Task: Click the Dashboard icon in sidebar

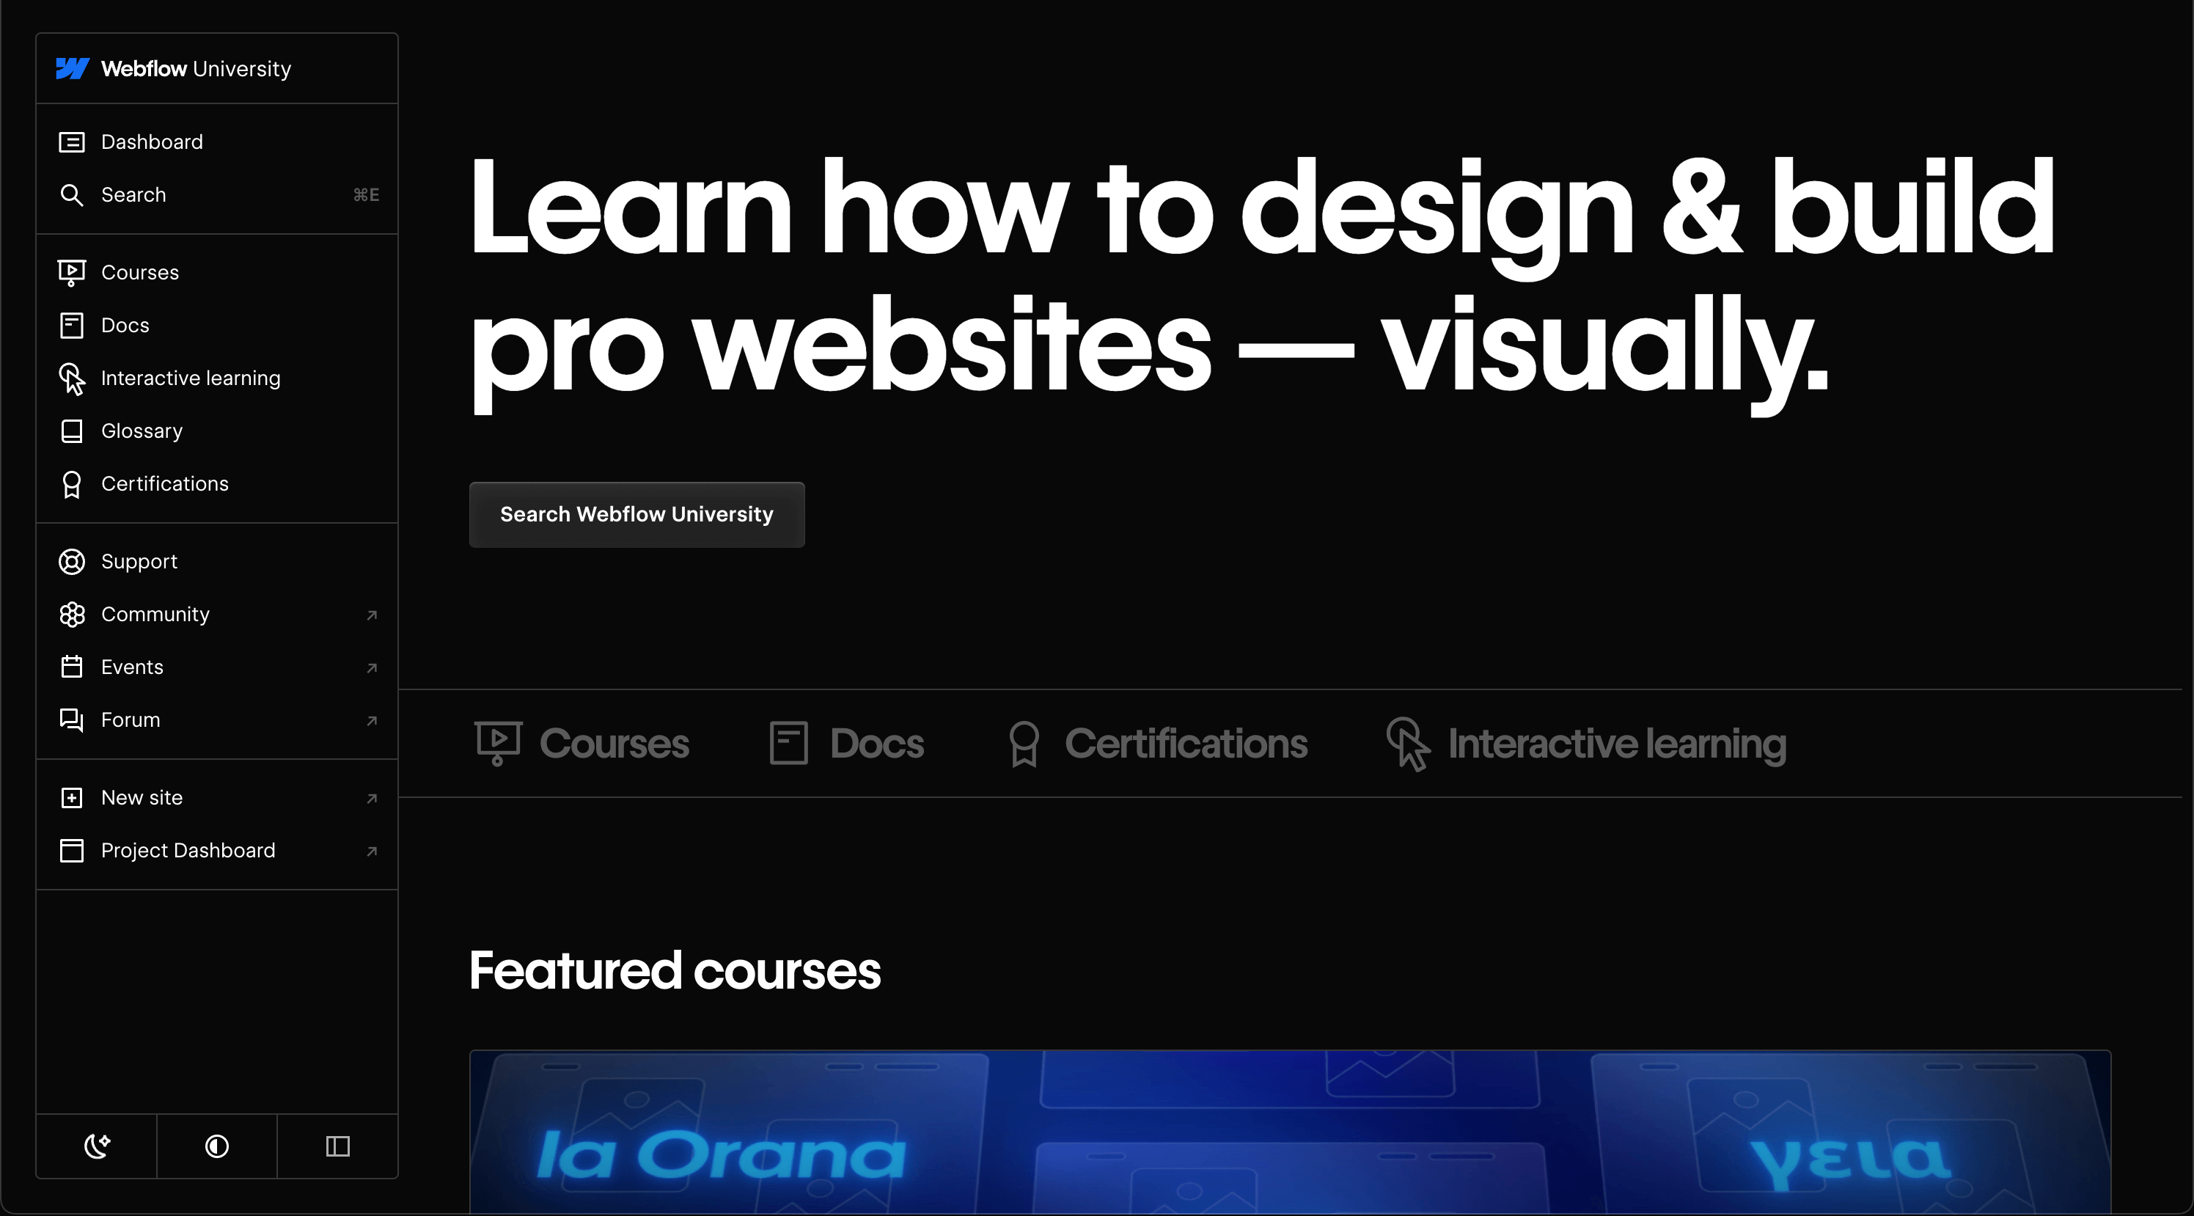Action: pos(72,141)
